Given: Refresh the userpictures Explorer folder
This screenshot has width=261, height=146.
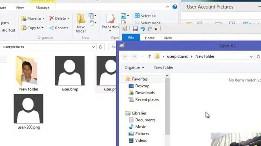Looking at the screenshot, I should (x=100, y=47).
